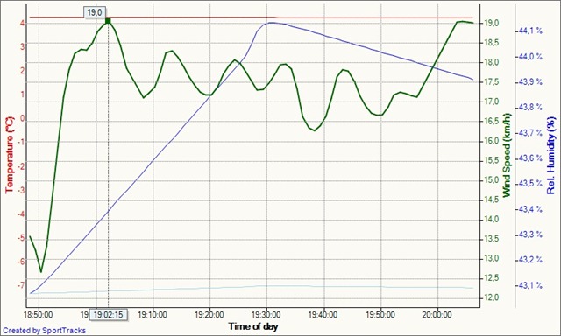Click the 43,5 % humidity label
Screen dimensions: 561x336
coord(530,184)
